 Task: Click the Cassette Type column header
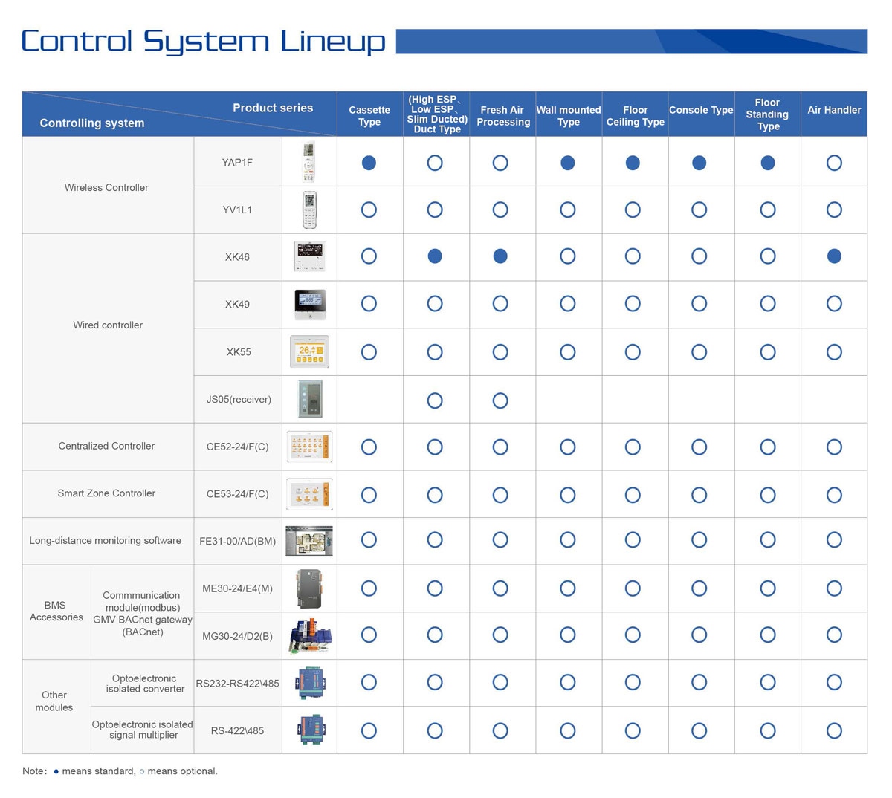click(369, 116)
